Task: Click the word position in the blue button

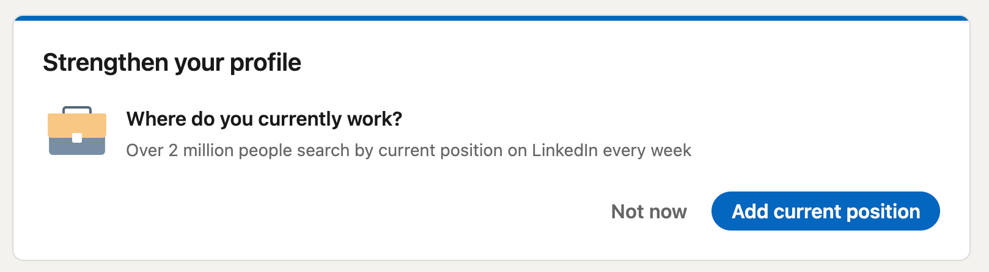Action: (883, 212)
